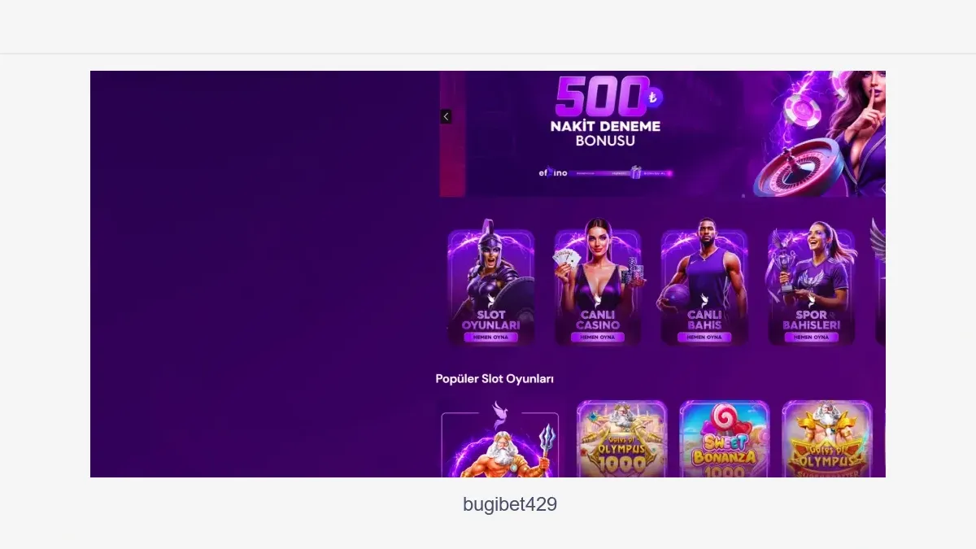Open the Gates of Olympus 1000 game
976x549 pixels.
point(621,439)
